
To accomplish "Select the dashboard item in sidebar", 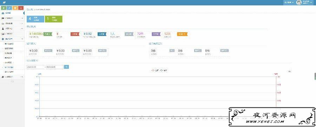I will click(12, 13).
